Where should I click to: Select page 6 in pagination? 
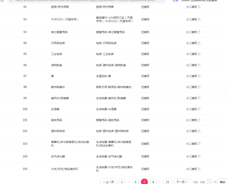135,182
